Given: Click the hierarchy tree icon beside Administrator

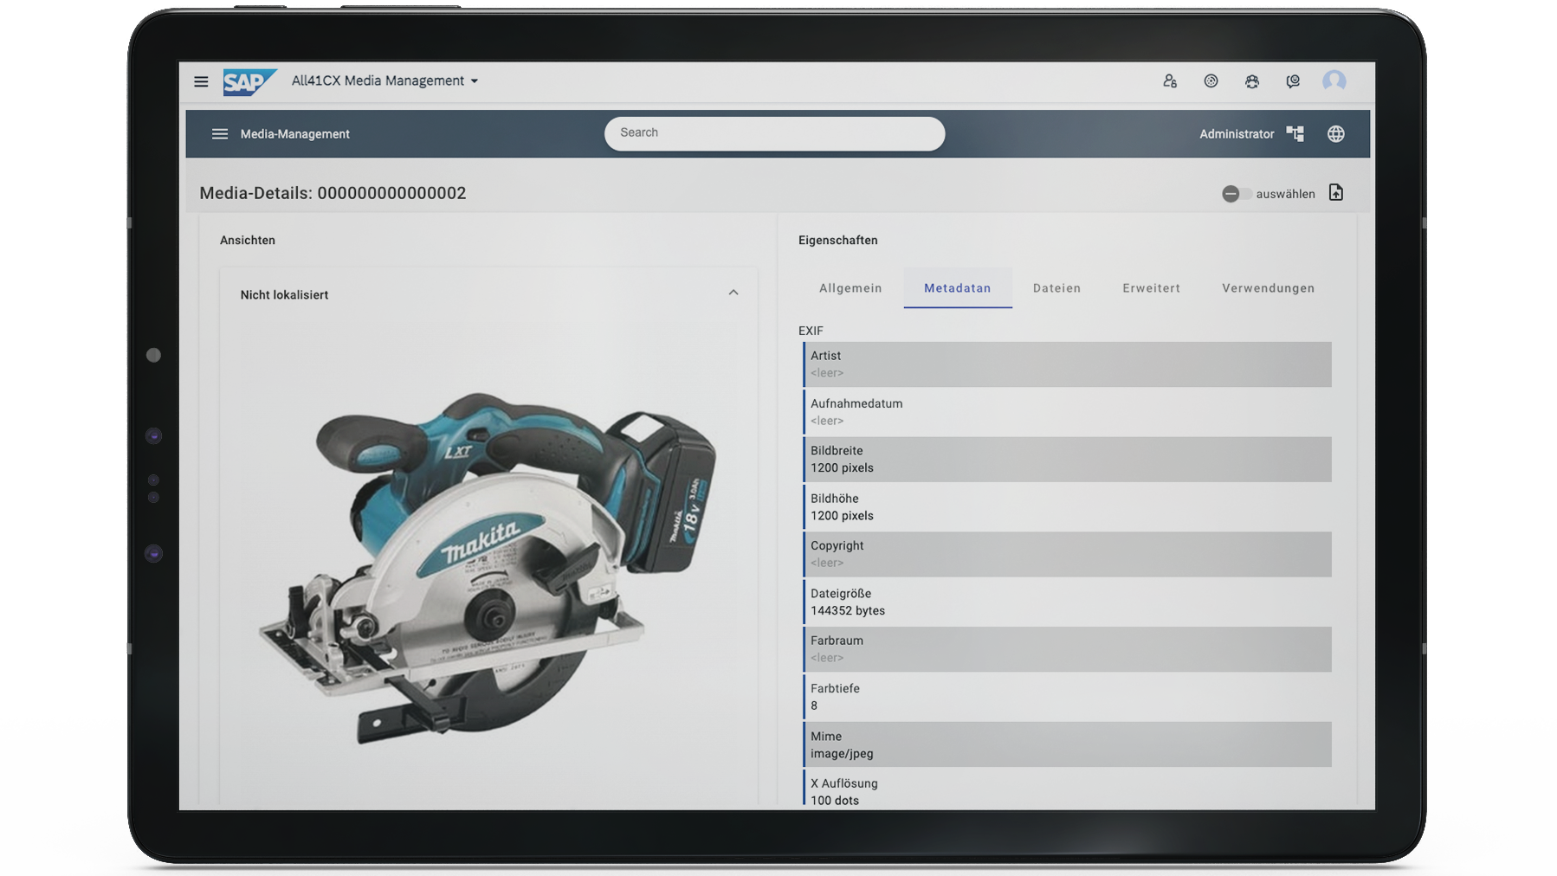Looking at the screenshot, I should pyautogui.click(x=1295, y=133).
